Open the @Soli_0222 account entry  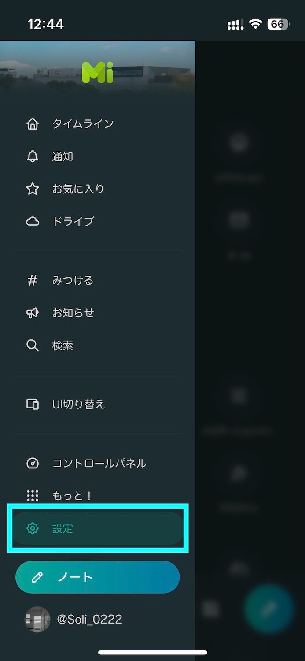pyautogui.click(x=89, y=619)
